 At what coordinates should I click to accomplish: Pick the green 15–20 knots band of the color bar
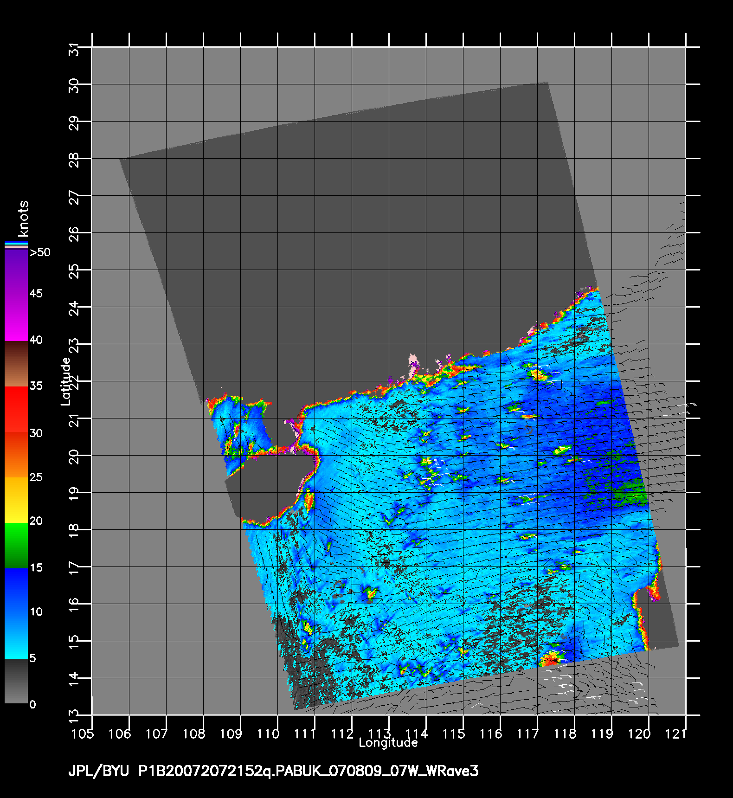16,545
